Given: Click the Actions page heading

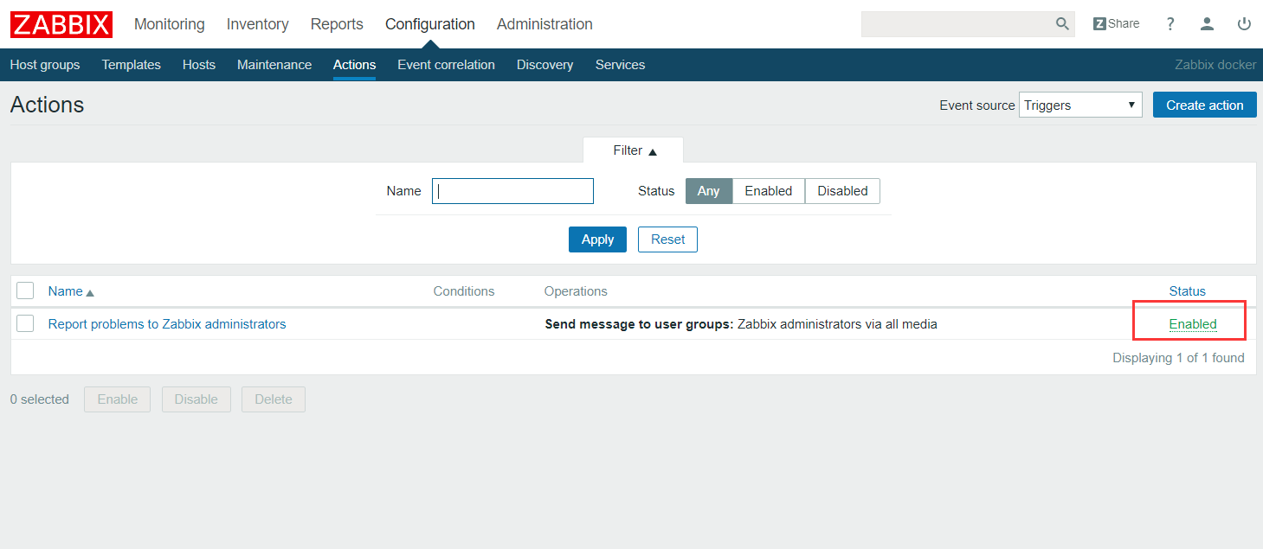Looking at the screenshot, I should 48,105.
